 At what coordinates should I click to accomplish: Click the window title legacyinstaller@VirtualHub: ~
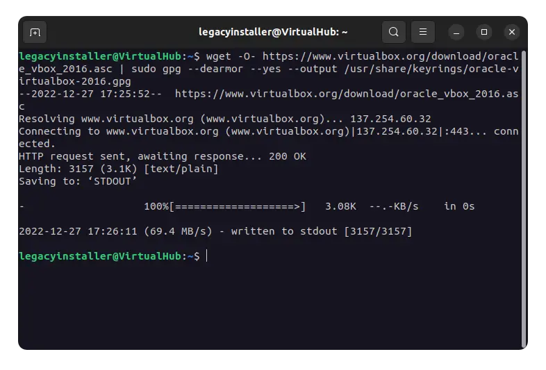tap(273, 32)
